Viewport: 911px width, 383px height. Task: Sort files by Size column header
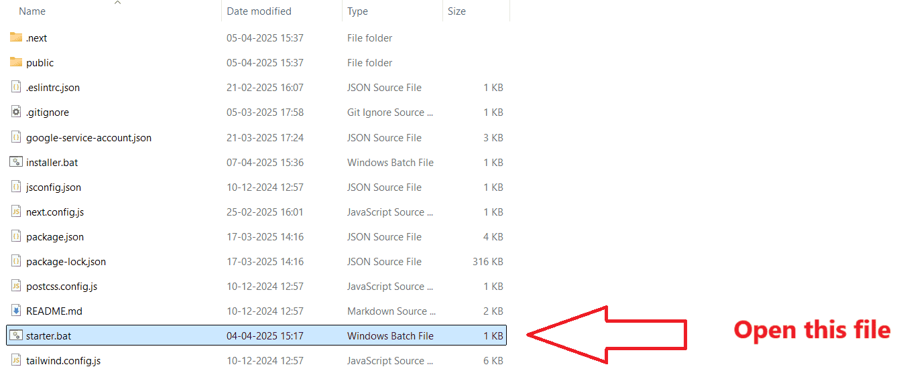457,11
